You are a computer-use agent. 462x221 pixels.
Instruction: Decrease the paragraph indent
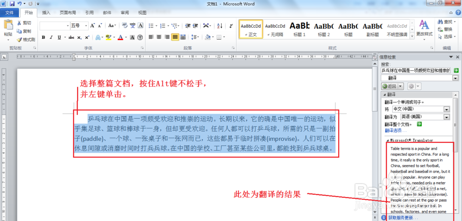pyautogui.click(x=188, y=26)
